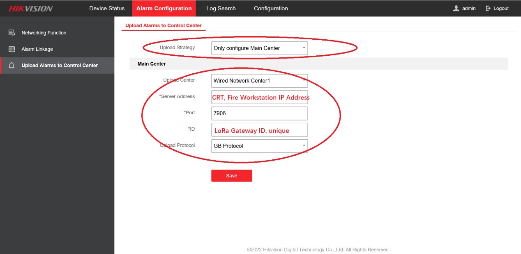The height and width of the screenshot is (254, 521).
Task: Click the bell icon for Upload Alarms
Action: (12, 66)
